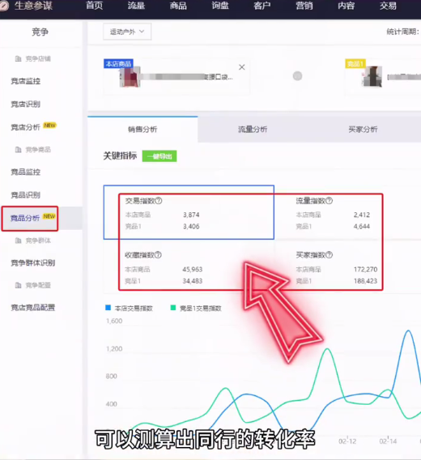
Task: Open the 营销 top menu item
Action: click(x=304, y=6)
